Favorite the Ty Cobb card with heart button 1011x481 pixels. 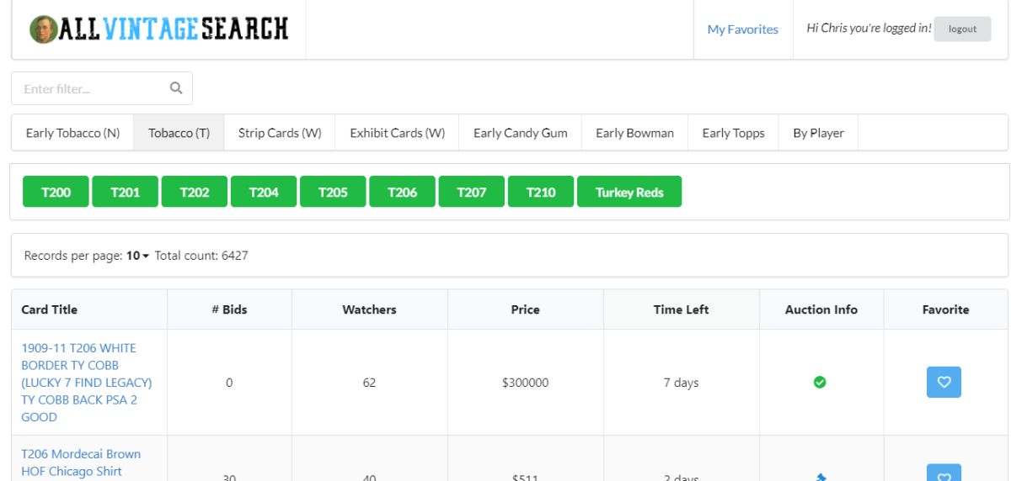click(944, 382)
